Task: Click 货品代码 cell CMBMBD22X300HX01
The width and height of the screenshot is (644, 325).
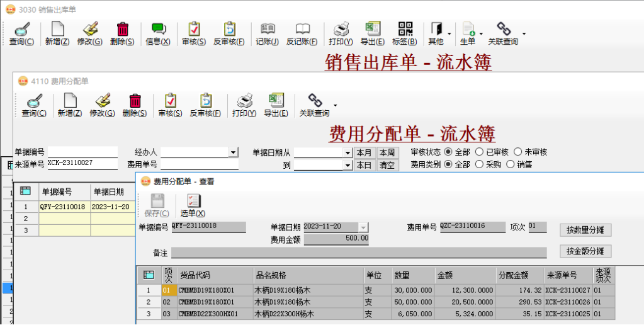Action: 216,314
